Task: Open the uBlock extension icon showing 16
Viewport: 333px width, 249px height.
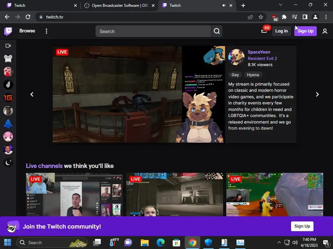Action: (274, 18)
